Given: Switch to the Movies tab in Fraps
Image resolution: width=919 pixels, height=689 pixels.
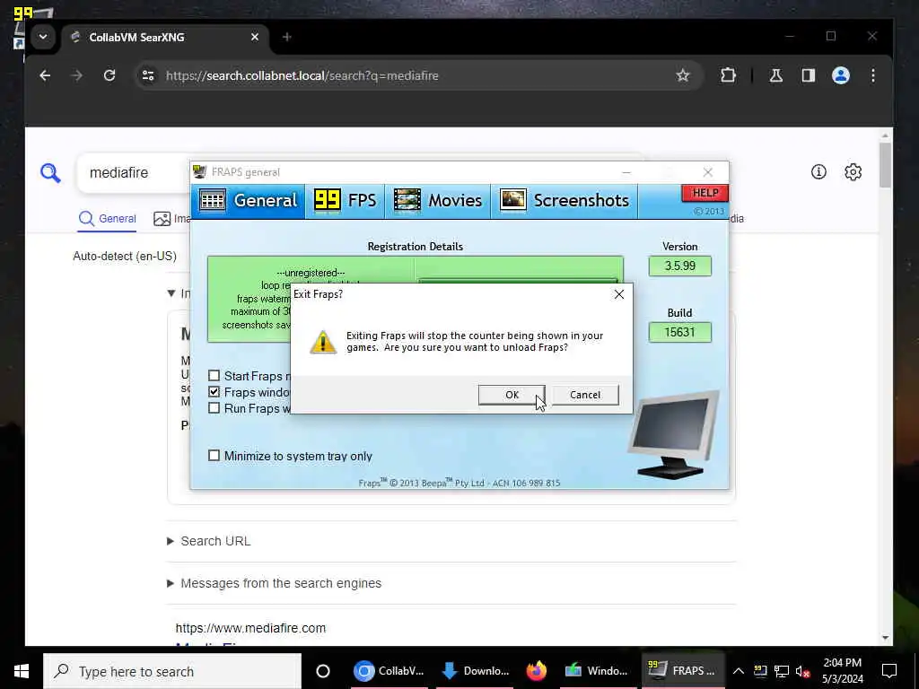Looking at the screenshot, I should coord(438,200).
